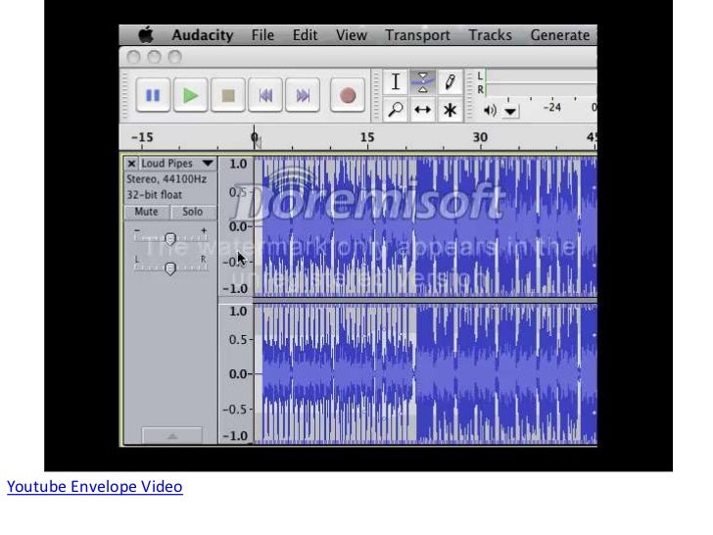Click the Pause button

coord(153,95)
